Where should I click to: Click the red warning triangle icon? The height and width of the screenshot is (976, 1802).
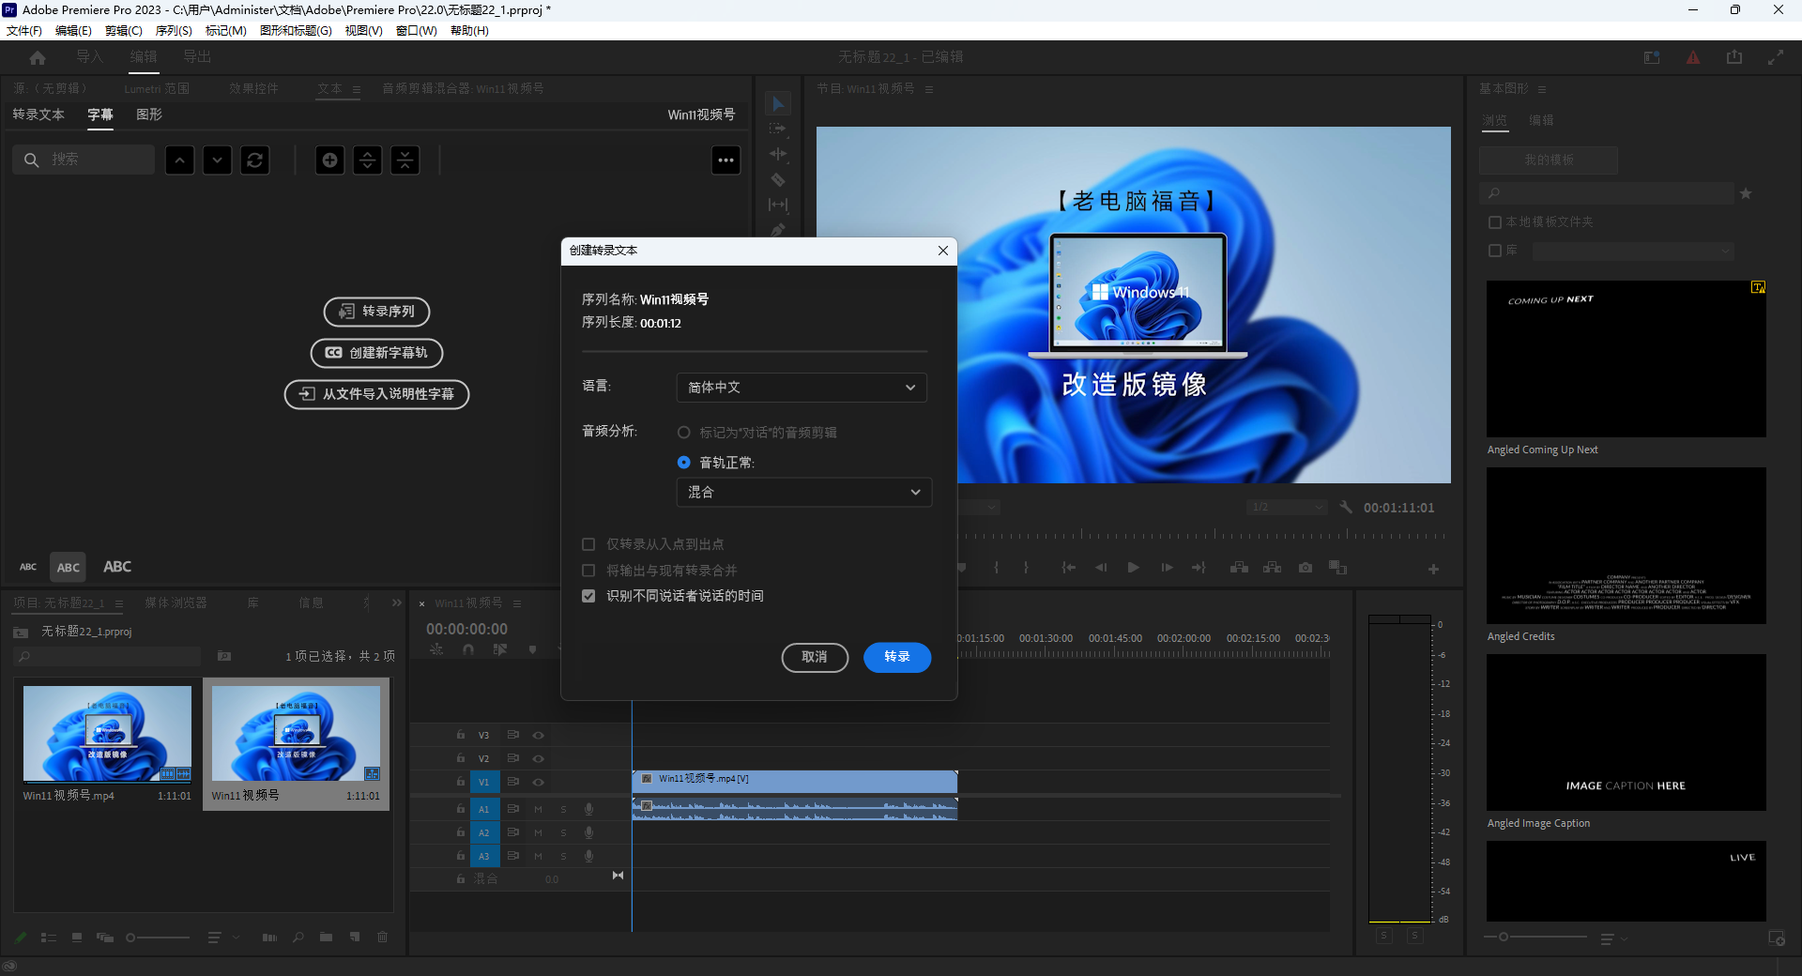coord(1693,57)
